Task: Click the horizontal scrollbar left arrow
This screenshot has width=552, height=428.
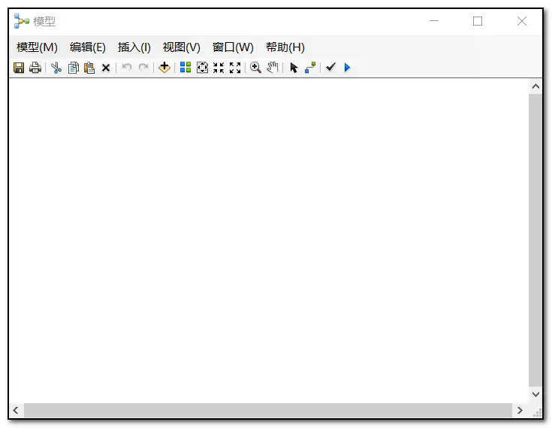Action: click(x=16, y=411)
